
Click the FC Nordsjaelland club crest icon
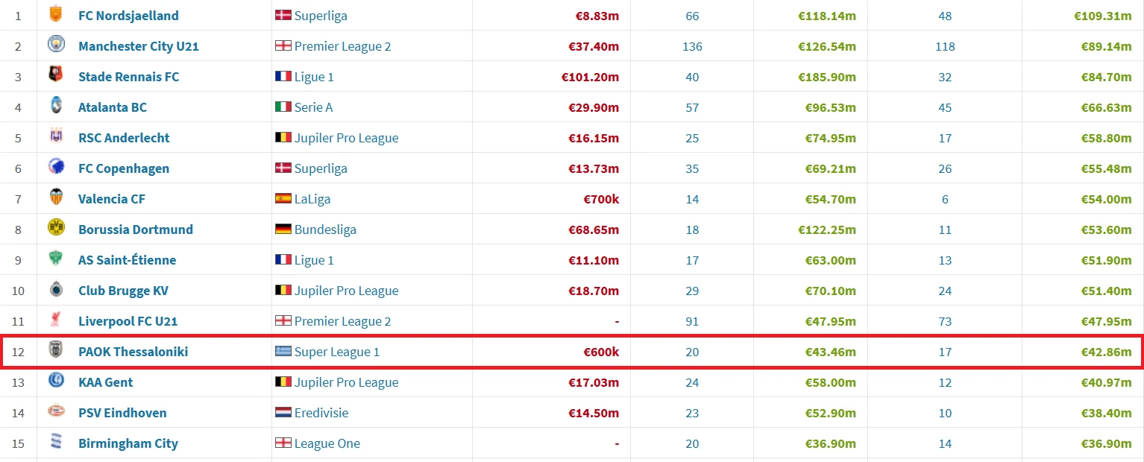(x=56, y=15)
